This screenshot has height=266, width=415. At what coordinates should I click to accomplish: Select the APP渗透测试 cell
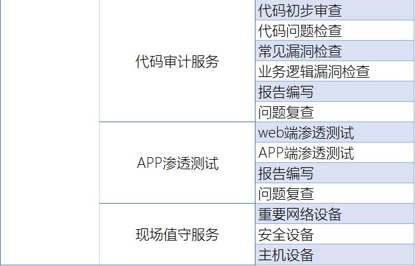click(x=177, y=163)
